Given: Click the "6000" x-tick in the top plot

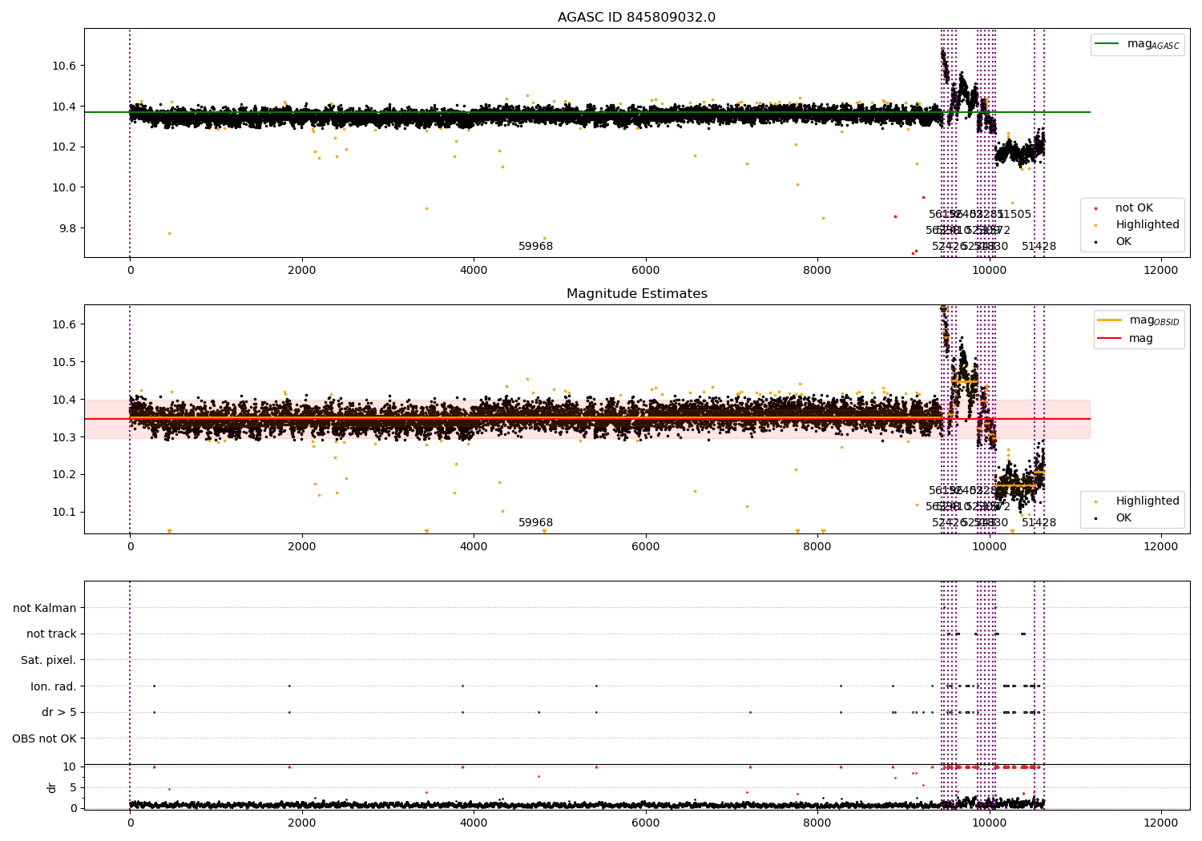Looking at the screenshot, I should (x=645, y=270).
